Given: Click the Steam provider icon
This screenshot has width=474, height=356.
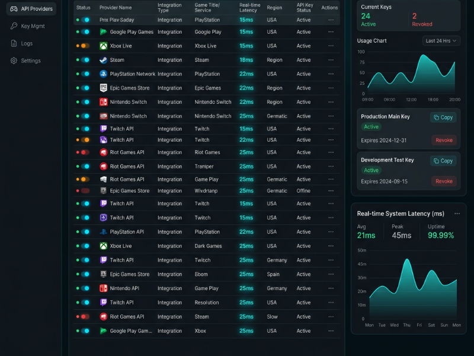Looking at the screenshot, I should (103, 60).
